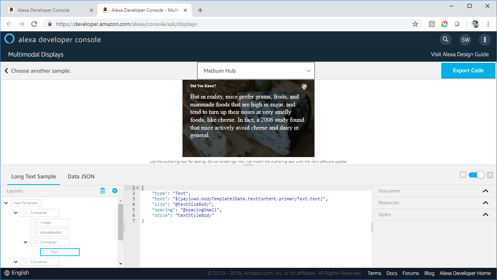The image size is (497, 280).
Task: Click the Export Code button
Action: click(x=468, y=71)
